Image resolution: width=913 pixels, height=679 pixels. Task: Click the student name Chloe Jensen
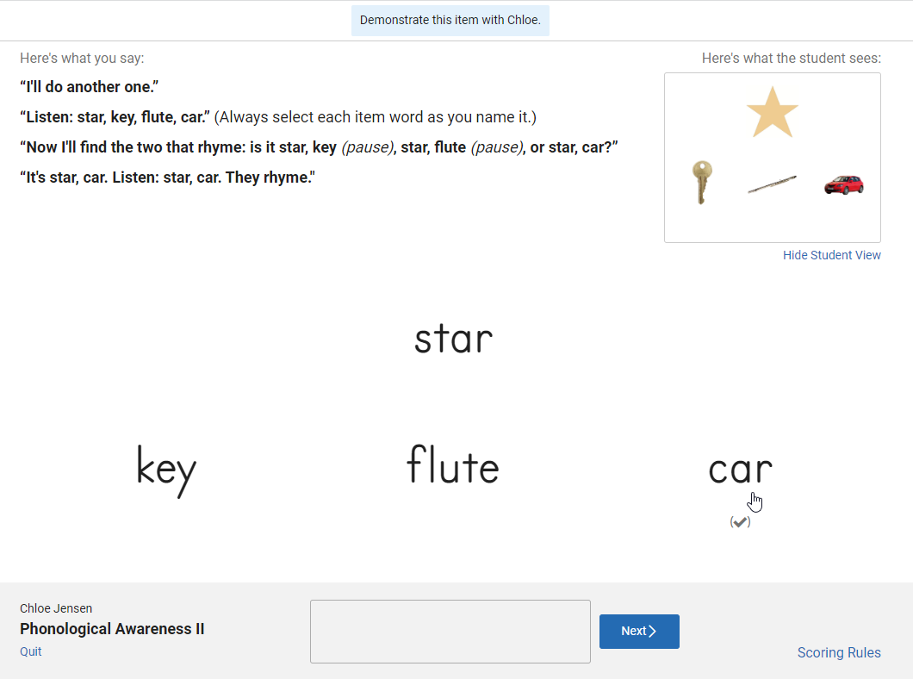[x=56, y=608]
